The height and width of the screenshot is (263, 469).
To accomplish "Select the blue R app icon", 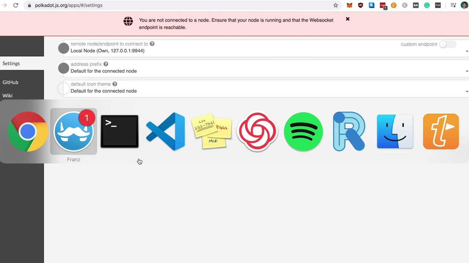I will [x=349, y=131].
